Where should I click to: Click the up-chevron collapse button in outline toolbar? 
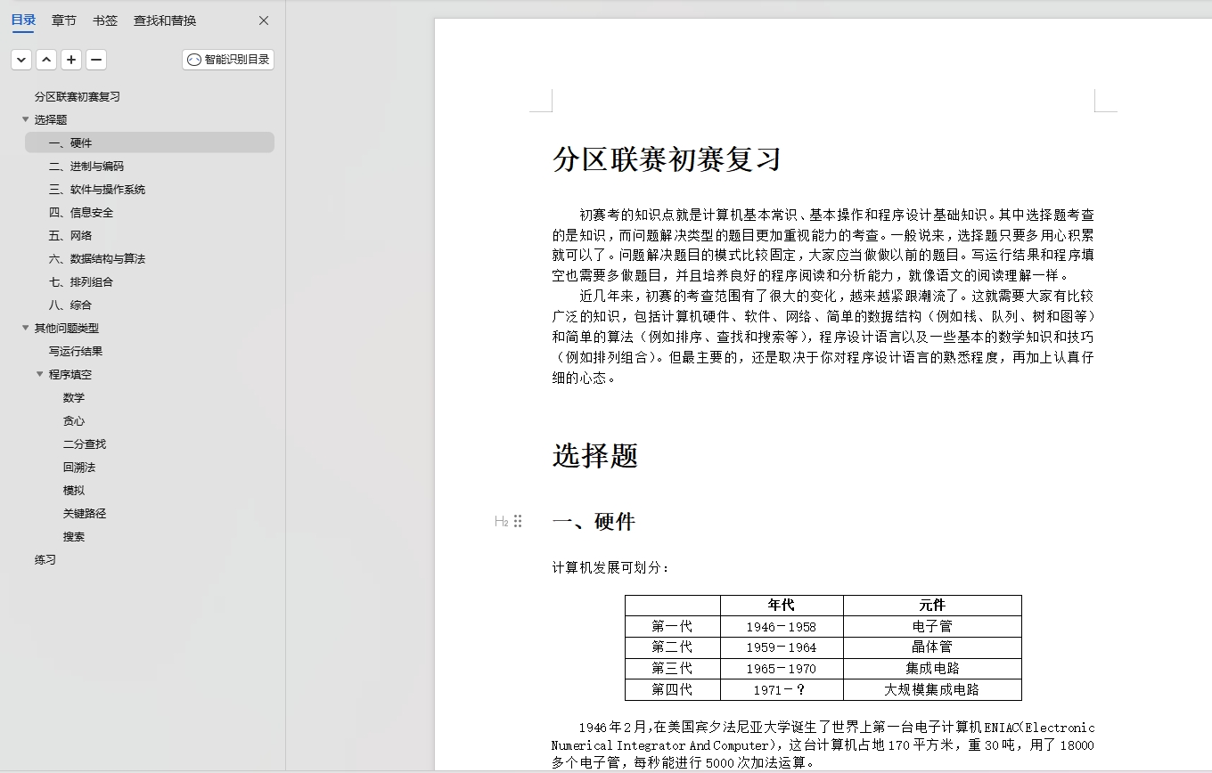point(46,60)
